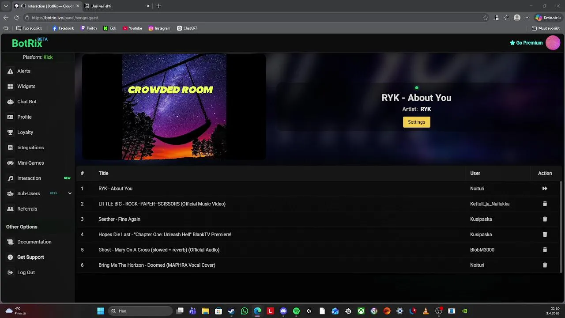
Task: Click Go Premium
Action: [526, 43]
